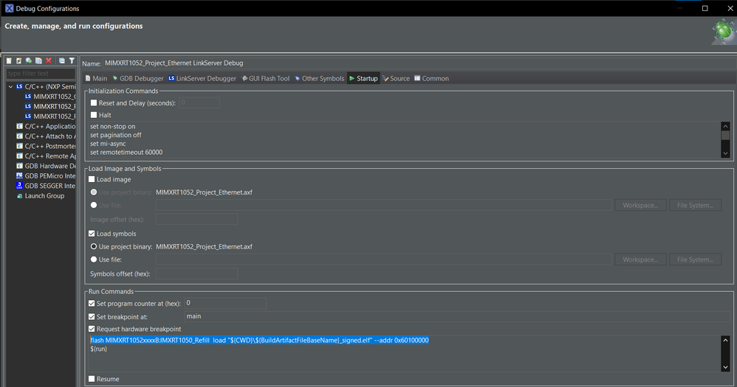Click into the Set breakpoint at field
The width and height of the screenshot is (737, 387).
pyautogui.click(x=457, y=317)
